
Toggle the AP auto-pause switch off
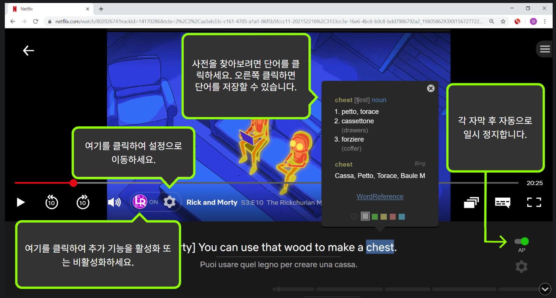click(x=521, y=240)
